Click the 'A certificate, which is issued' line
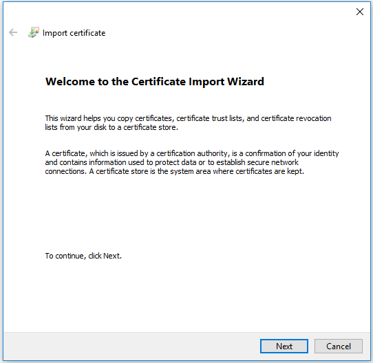Viewport: 373px width, 363px height. 192,153
